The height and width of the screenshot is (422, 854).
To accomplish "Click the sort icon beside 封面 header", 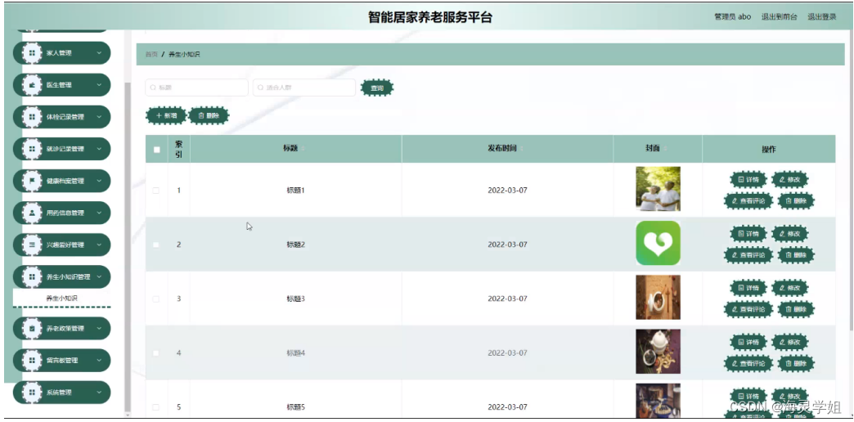I will pyautogui.click(x=665, y=149).
